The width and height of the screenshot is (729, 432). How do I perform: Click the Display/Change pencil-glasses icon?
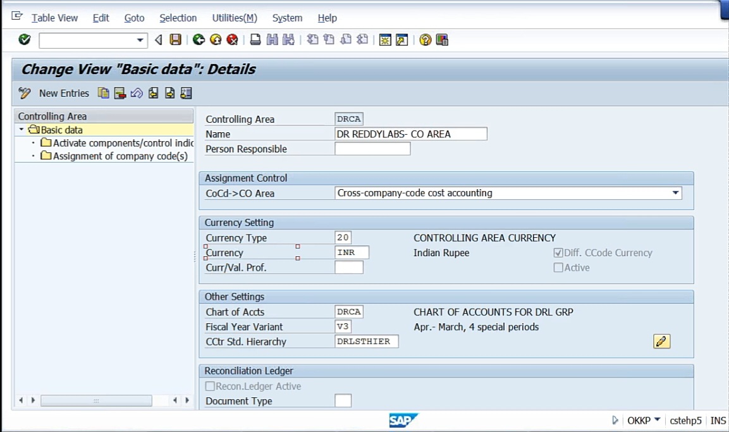pos(24,94)
